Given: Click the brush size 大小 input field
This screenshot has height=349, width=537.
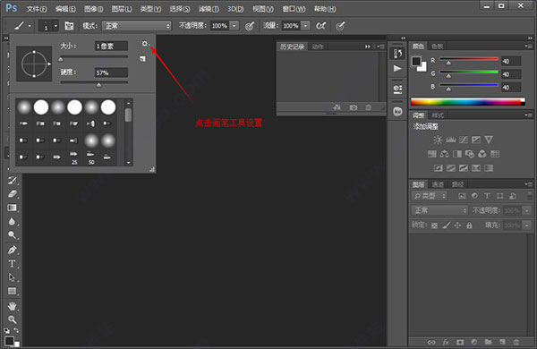Looking at the screenshot, I should point(111,46).
